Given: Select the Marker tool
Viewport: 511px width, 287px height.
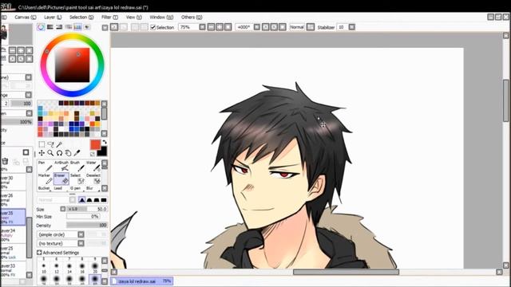Looking at the screenshot, I should point(45,179).
